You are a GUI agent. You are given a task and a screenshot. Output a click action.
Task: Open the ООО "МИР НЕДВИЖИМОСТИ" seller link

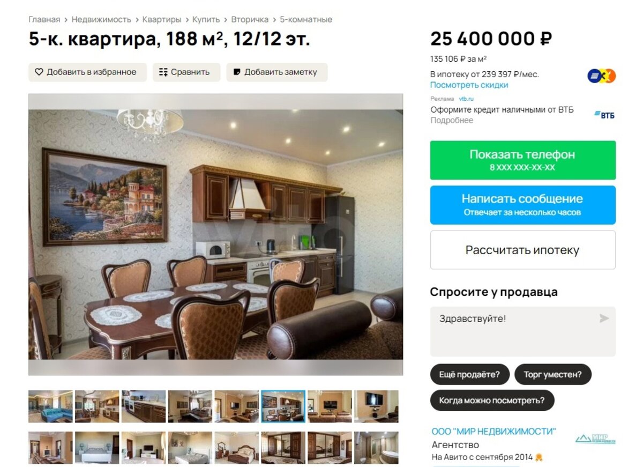494,432
